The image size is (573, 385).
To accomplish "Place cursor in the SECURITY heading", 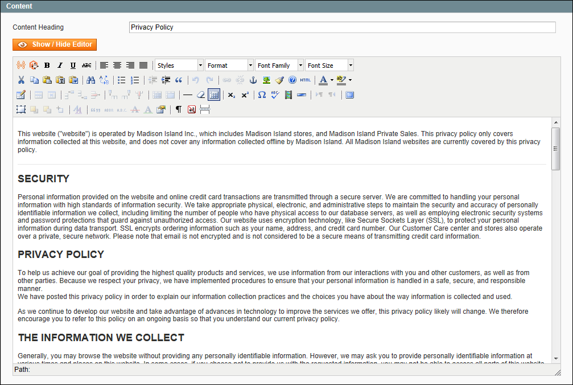I will click(43, 179).
